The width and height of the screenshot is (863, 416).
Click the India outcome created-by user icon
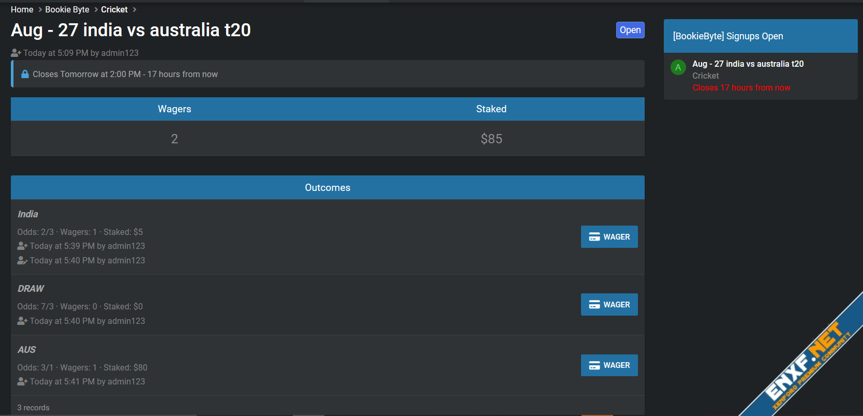[x=22, y=246]
